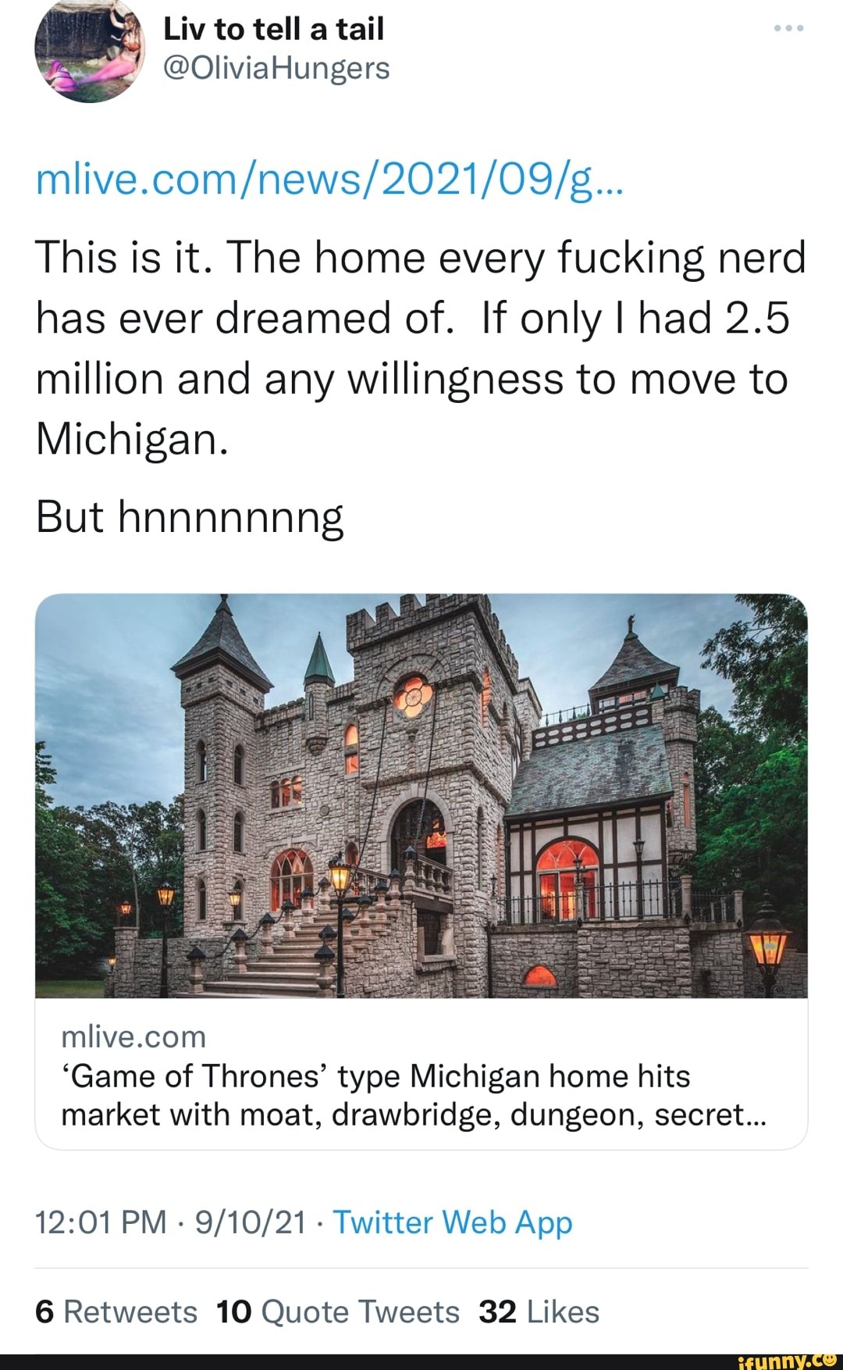Open the 'Game of Thrones' type headline

(414, 1095)
